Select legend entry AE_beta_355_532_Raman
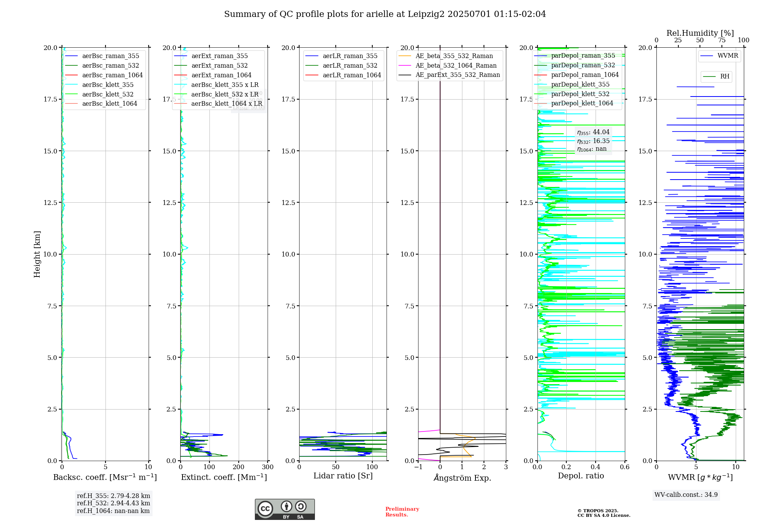 point(454,56)
